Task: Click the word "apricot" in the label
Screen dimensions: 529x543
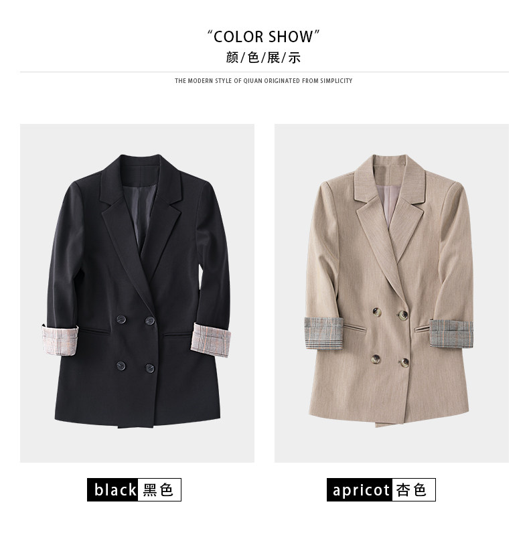Action: pos(361,491)
